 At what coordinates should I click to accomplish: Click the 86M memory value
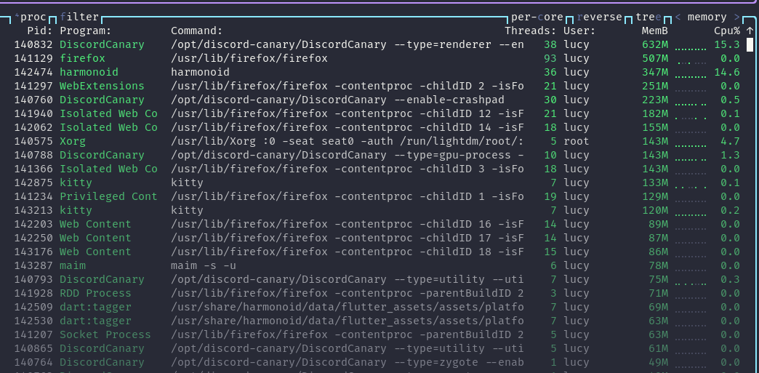point(658,252)
